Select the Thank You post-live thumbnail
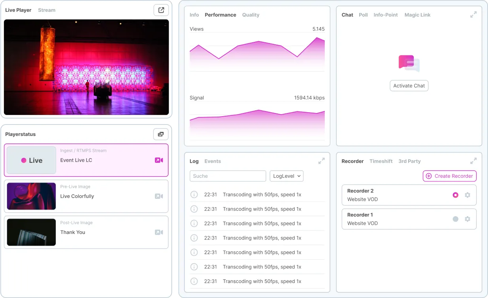 pyautogui.click(x=31, y=232)
